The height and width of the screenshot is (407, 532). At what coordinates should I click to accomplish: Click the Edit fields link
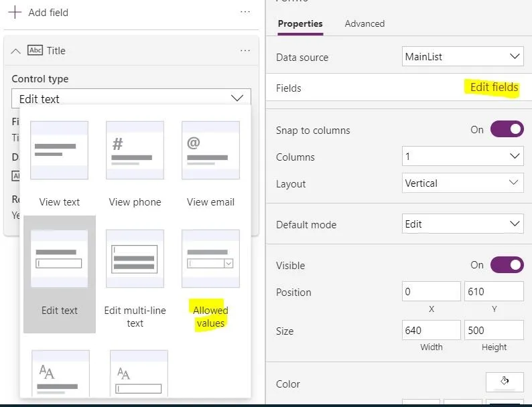pos(494,88)
